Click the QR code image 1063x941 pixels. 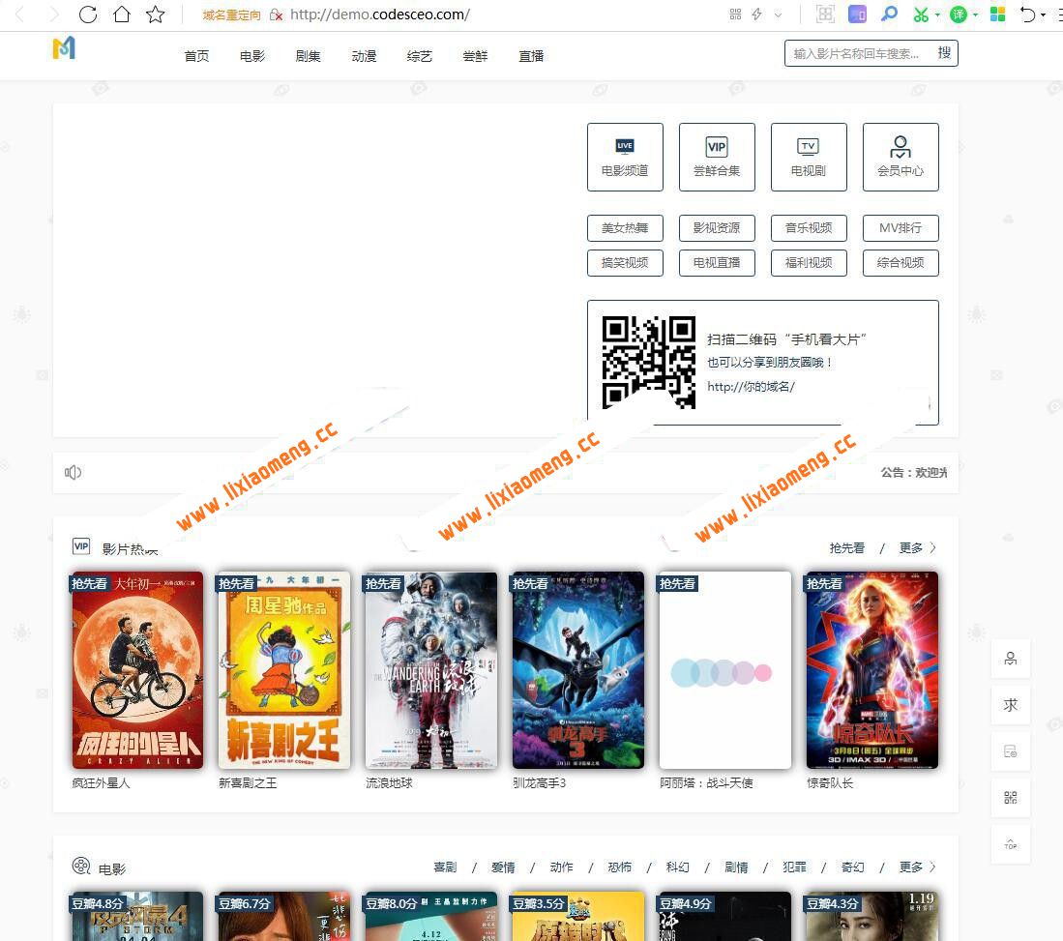click(x=649, y=363)
